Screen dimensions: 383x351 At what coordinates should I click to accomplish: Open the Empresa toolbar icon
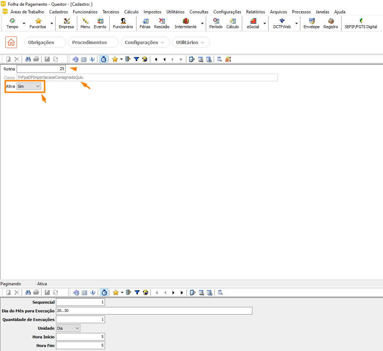[x=66, y=23]
